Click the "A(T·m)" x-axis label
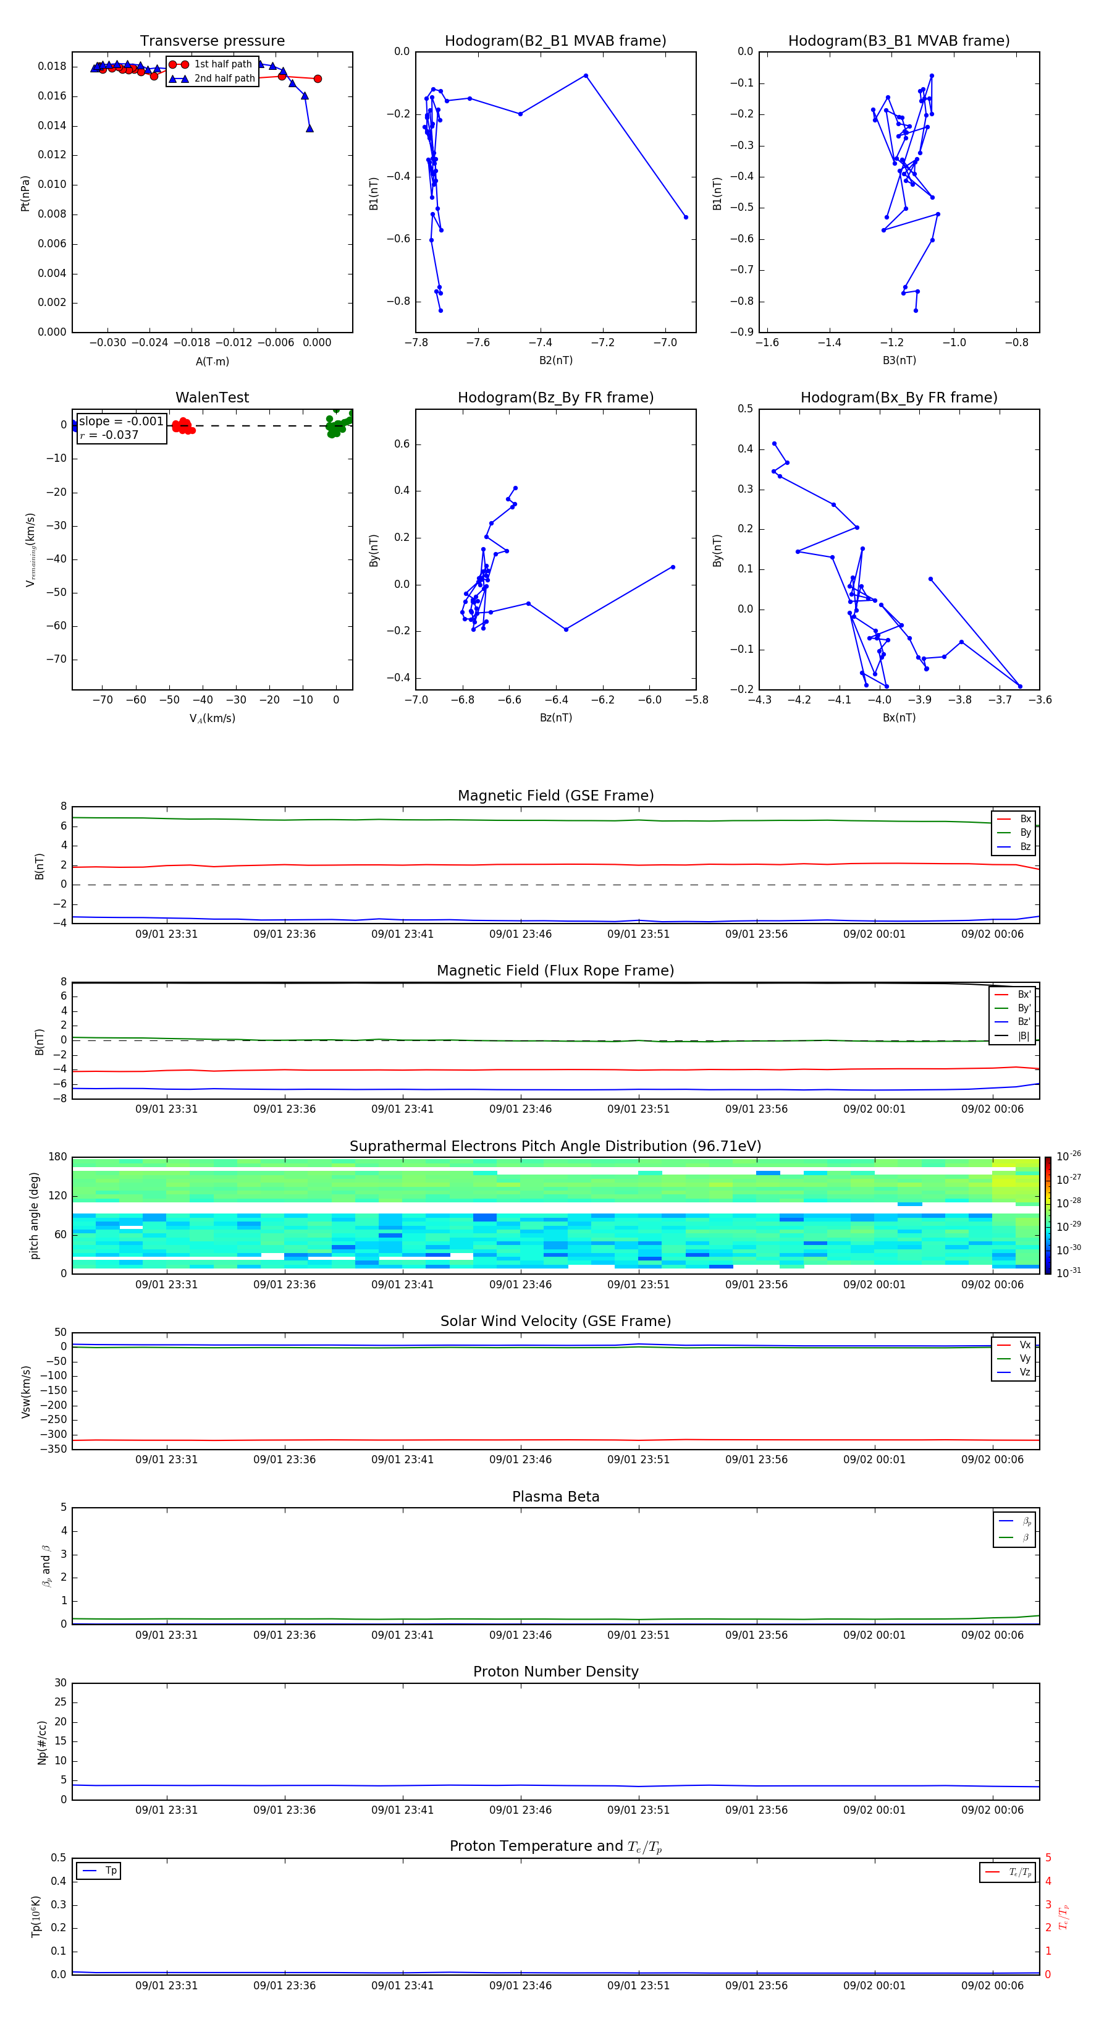 212,361
